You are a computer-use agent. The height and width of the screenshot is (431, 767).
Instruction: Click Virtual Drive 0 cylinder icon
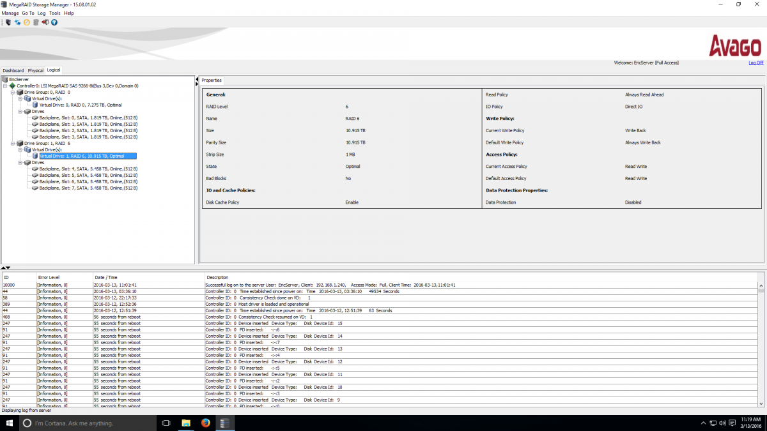[x=35, y=105]
